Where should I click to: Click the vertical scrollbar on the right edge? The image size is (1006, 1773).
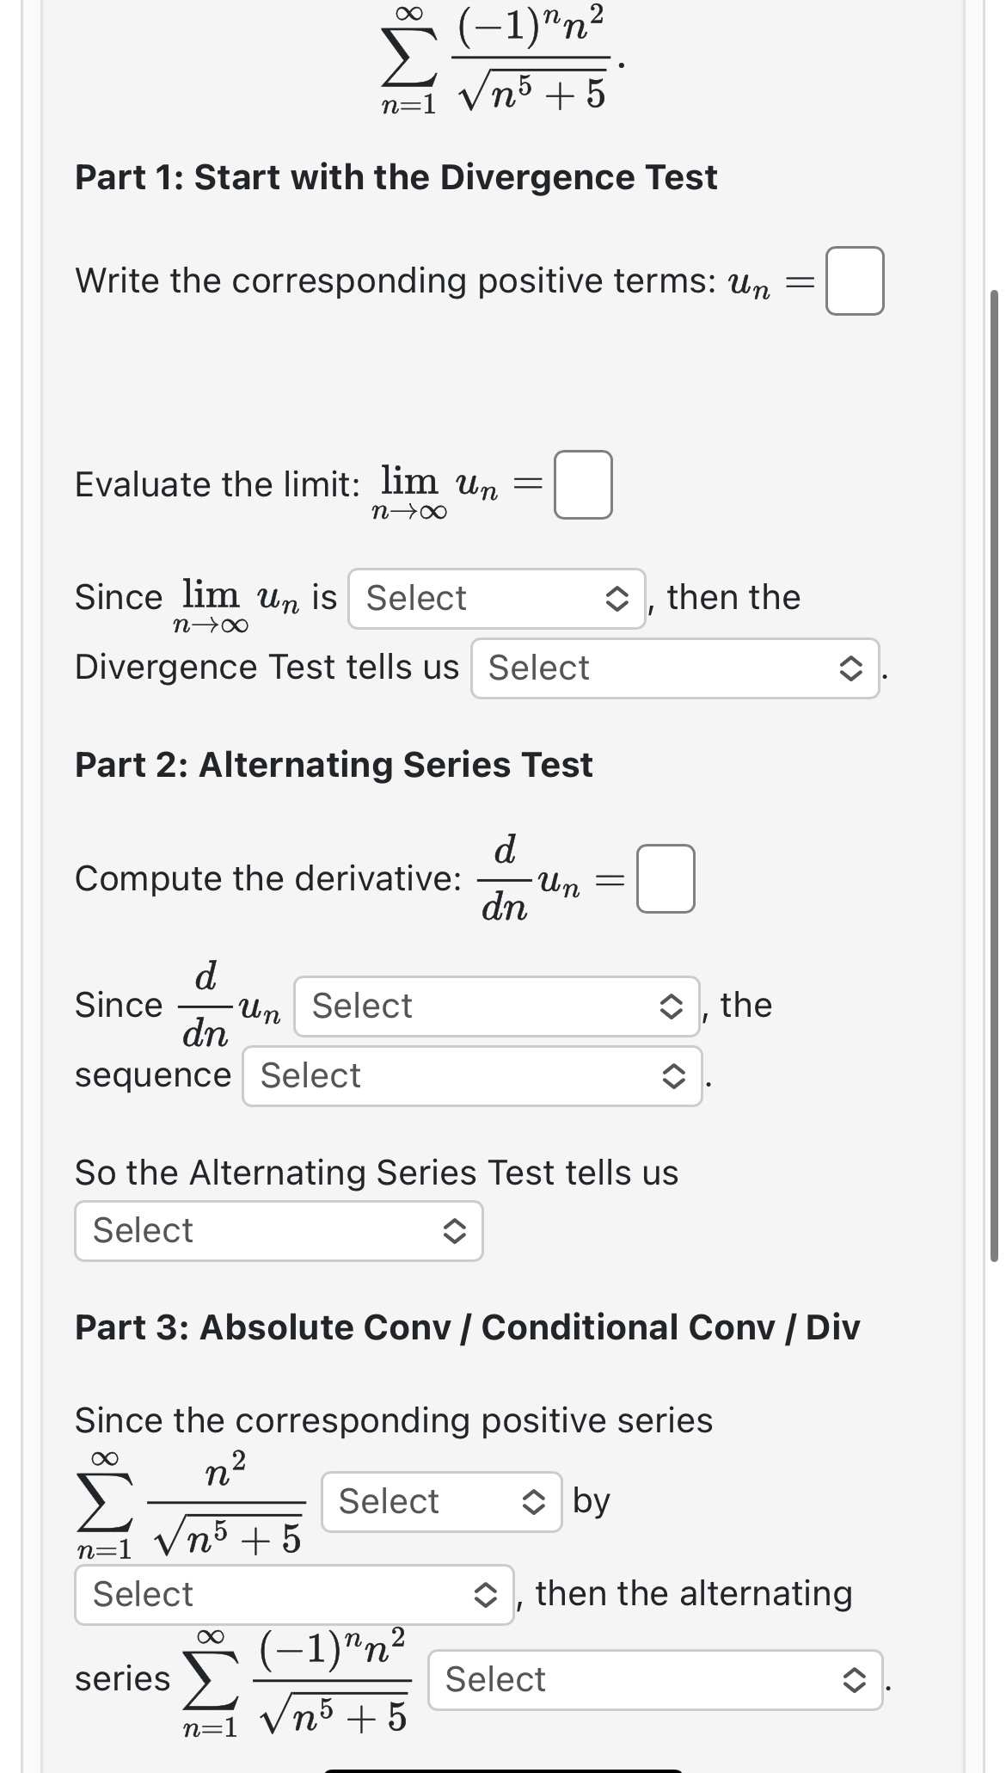[994, 774]
